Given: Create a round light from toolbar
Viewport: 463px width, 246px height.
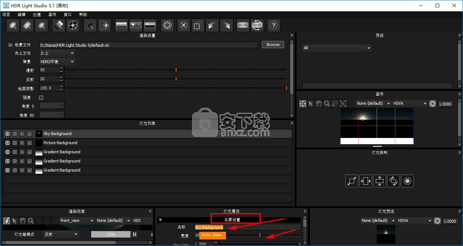Looking at the screenshot, I should 13,25.
